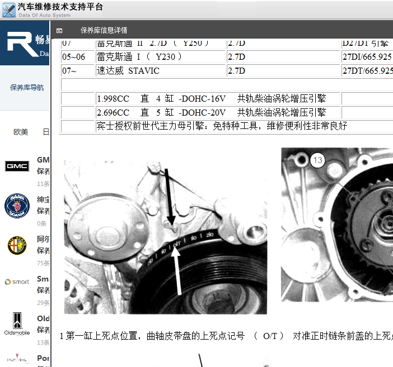The height and width of the screenshot is (367, 393).
Task: Click the 27DT/665.925 engine code cell
Action: [x=367, y=71]
